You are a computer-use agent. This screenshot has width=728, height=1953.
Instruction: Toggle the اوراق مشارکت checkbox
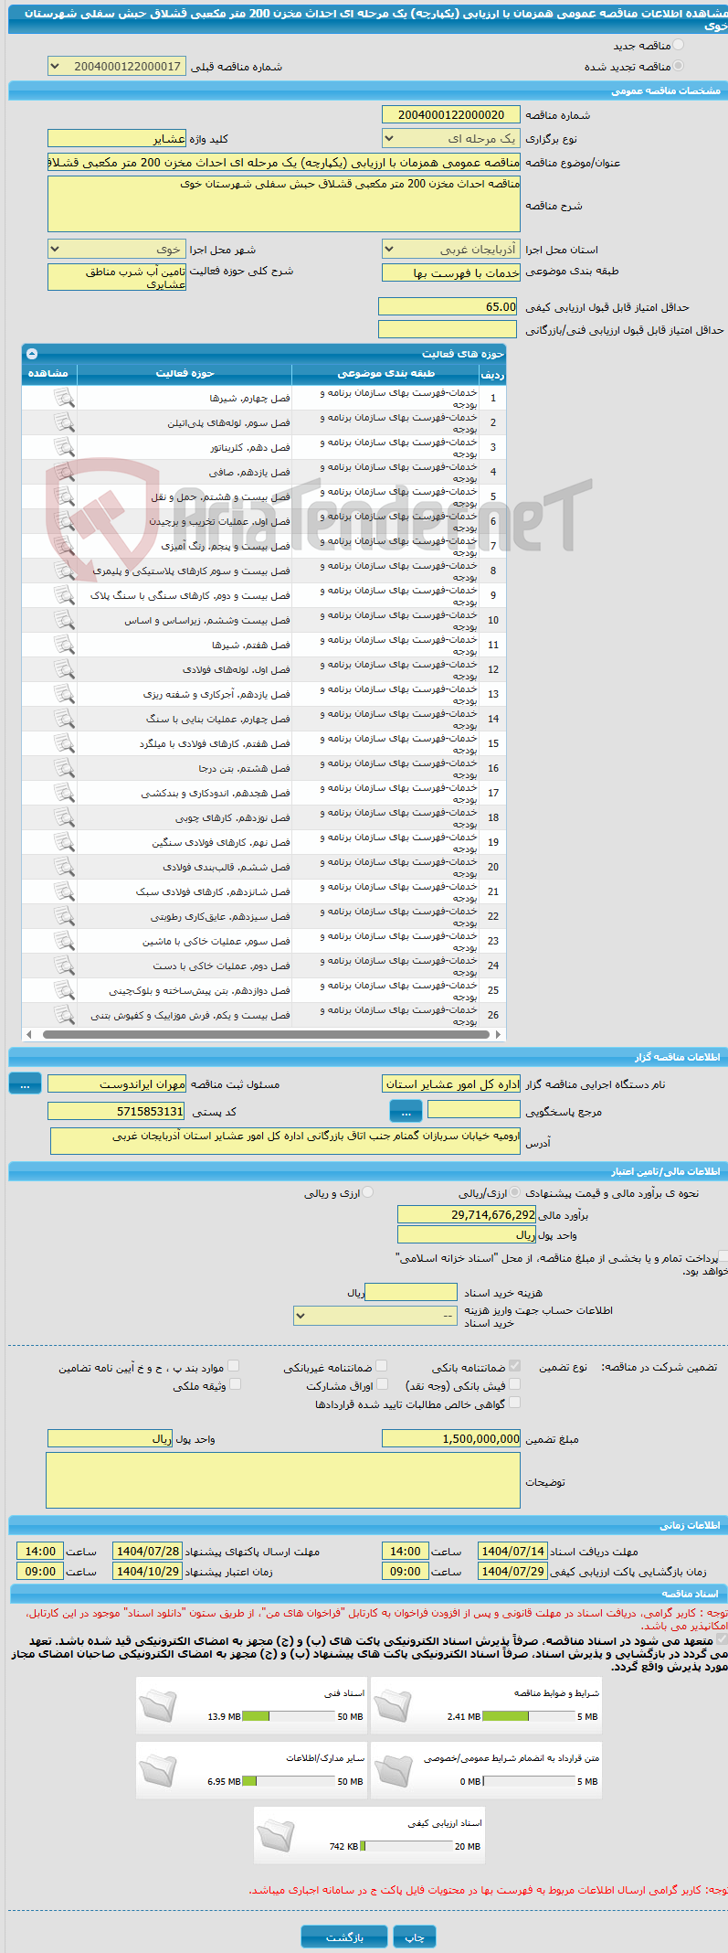click(x=382, y=1384)
